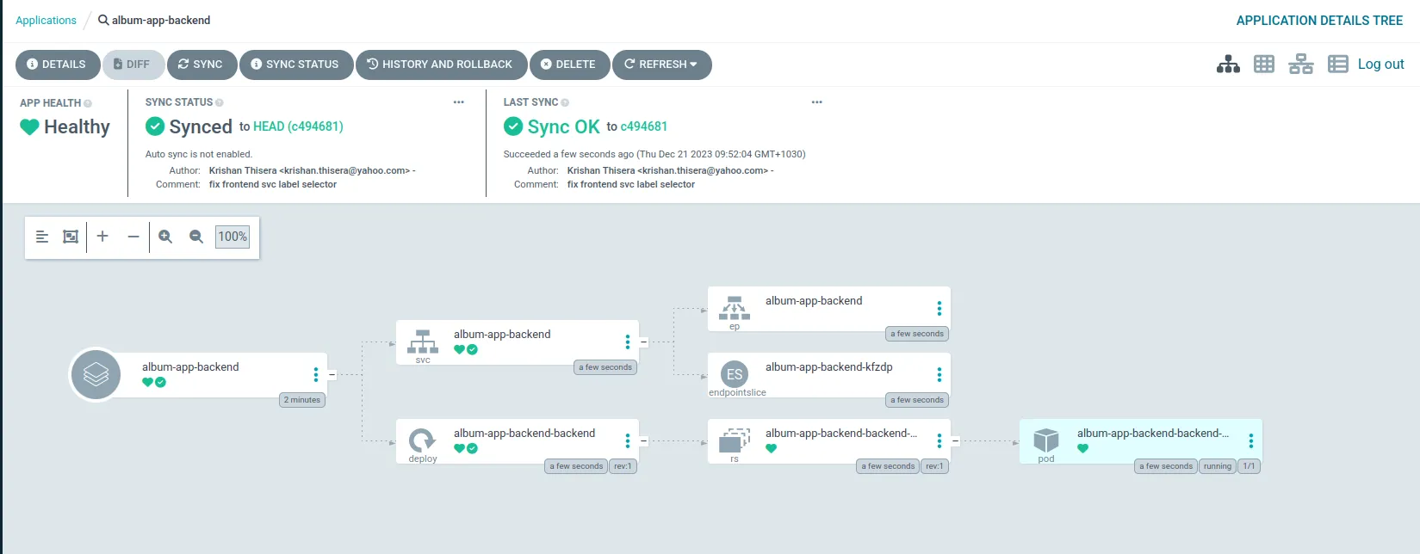The image size is (1420, 554).
Task: Select the ep endpoint node icon
Action: coord(735,308)
